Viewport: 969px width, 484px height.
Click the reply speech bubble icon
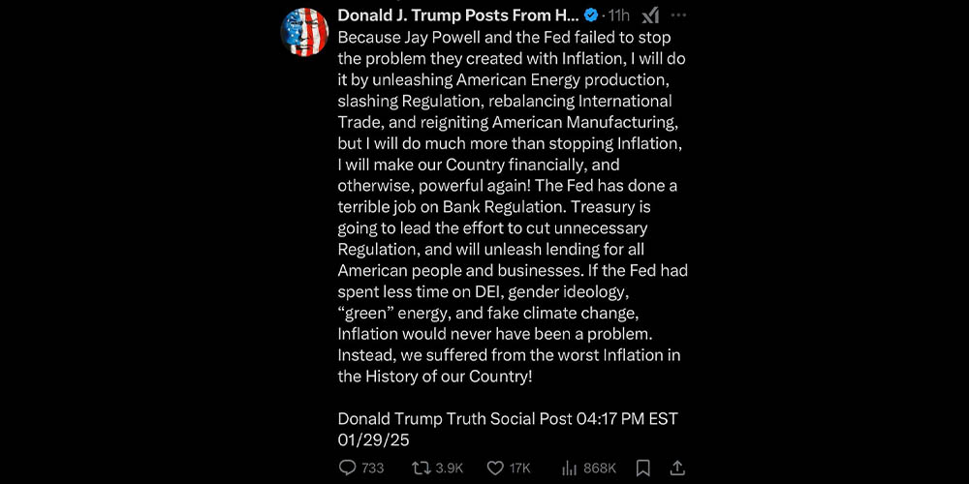[348, 468]
